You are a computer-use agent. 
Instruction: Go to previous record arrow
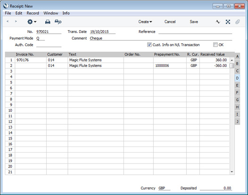point(8,21)
